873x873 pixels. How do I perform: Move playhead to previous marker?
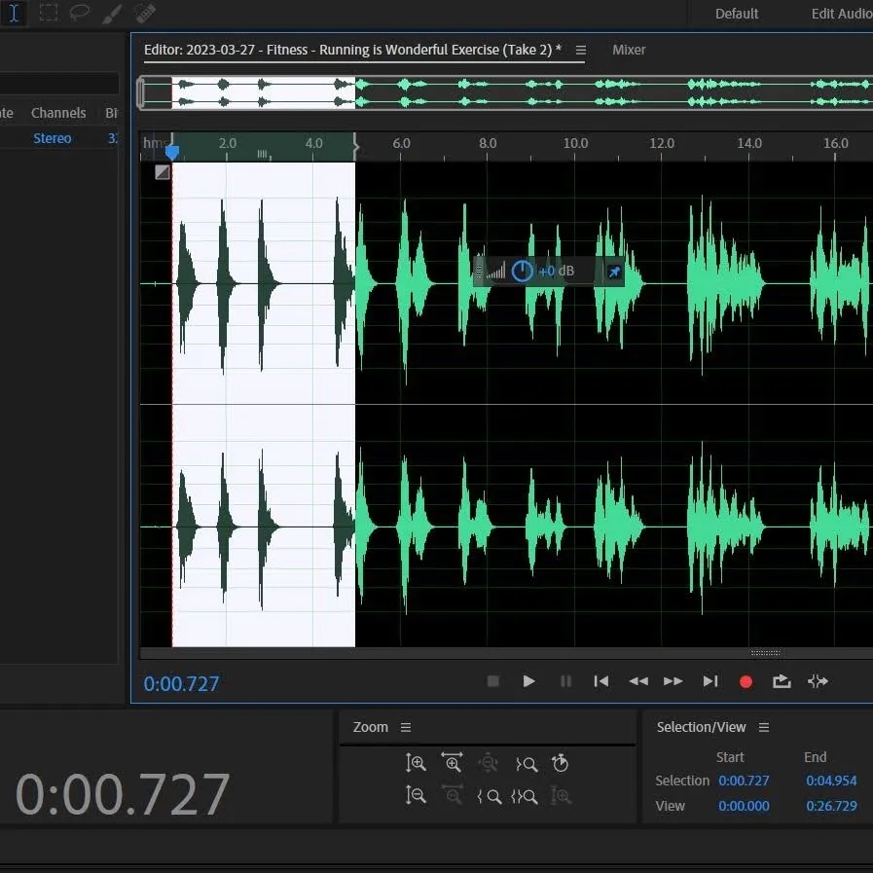601,681
